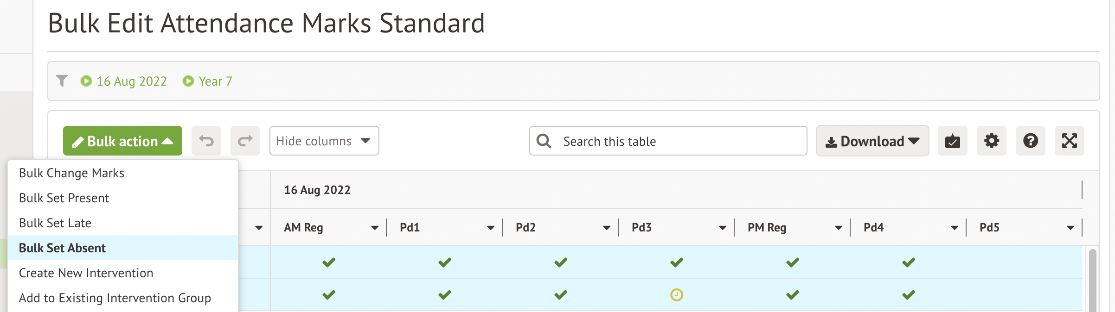Expand table to fullscreen
The height and width of the screenshot is (312, 1115).
pos(1069,141)
